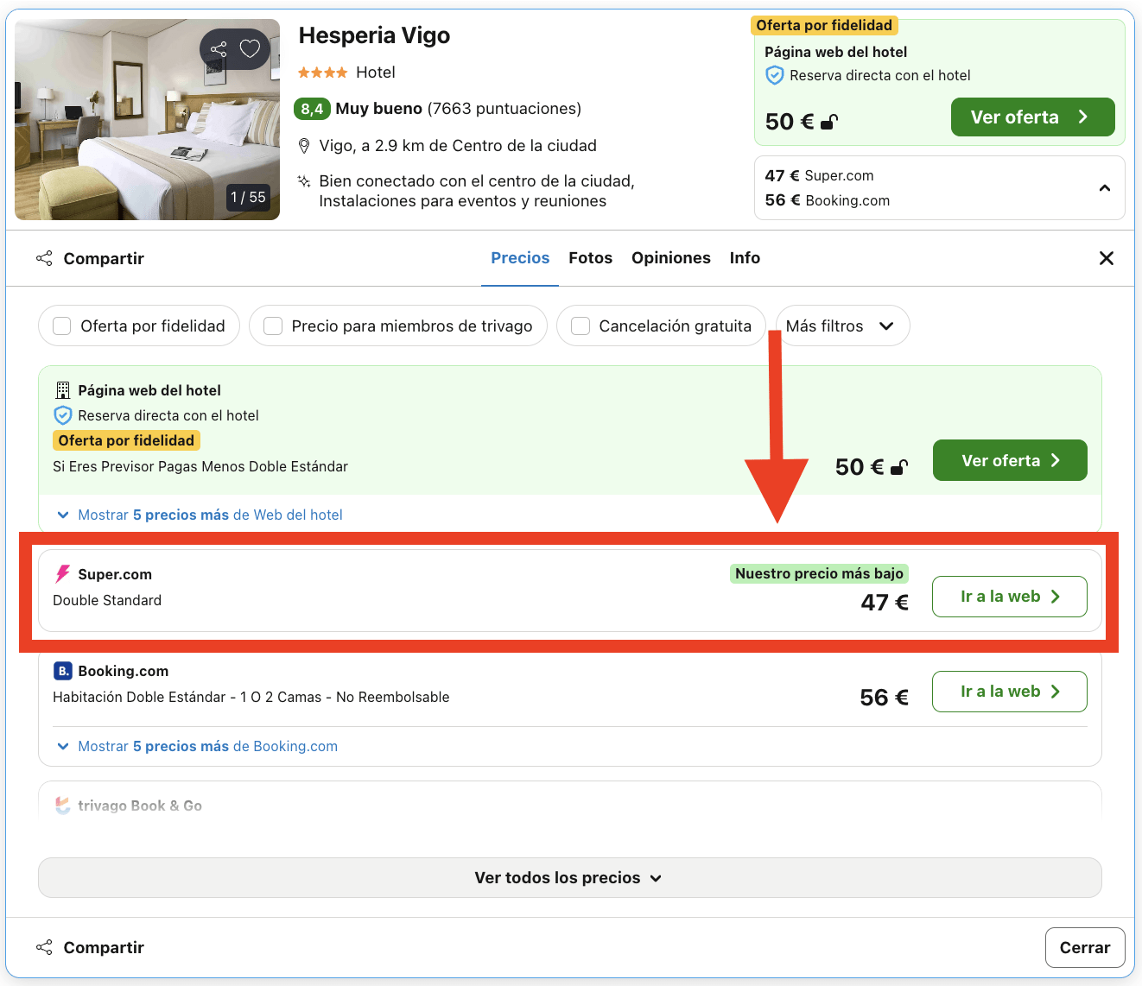This screenshot has height=986, width=1142.
Task: Click the Hesperia Vigo hotel title
Action: click(x=374, y=35)
